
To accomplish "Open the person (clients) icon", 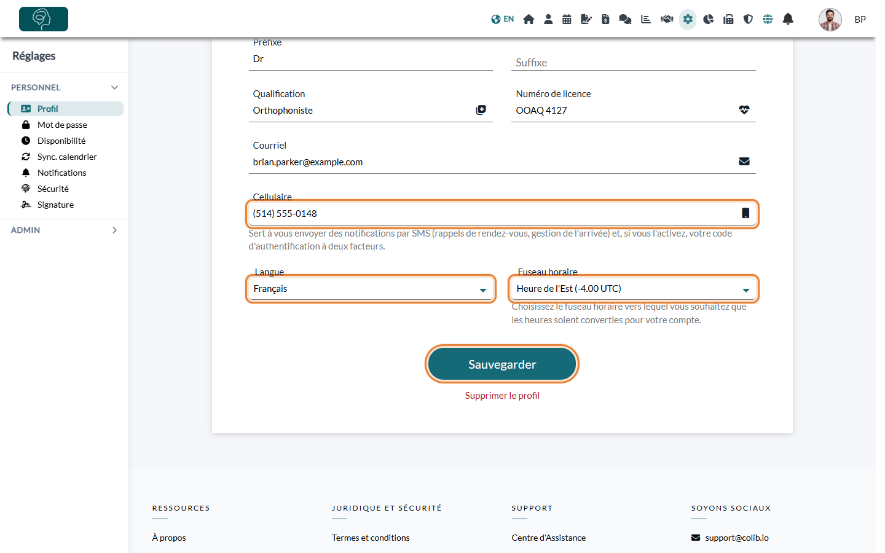I will click(548, 19).
